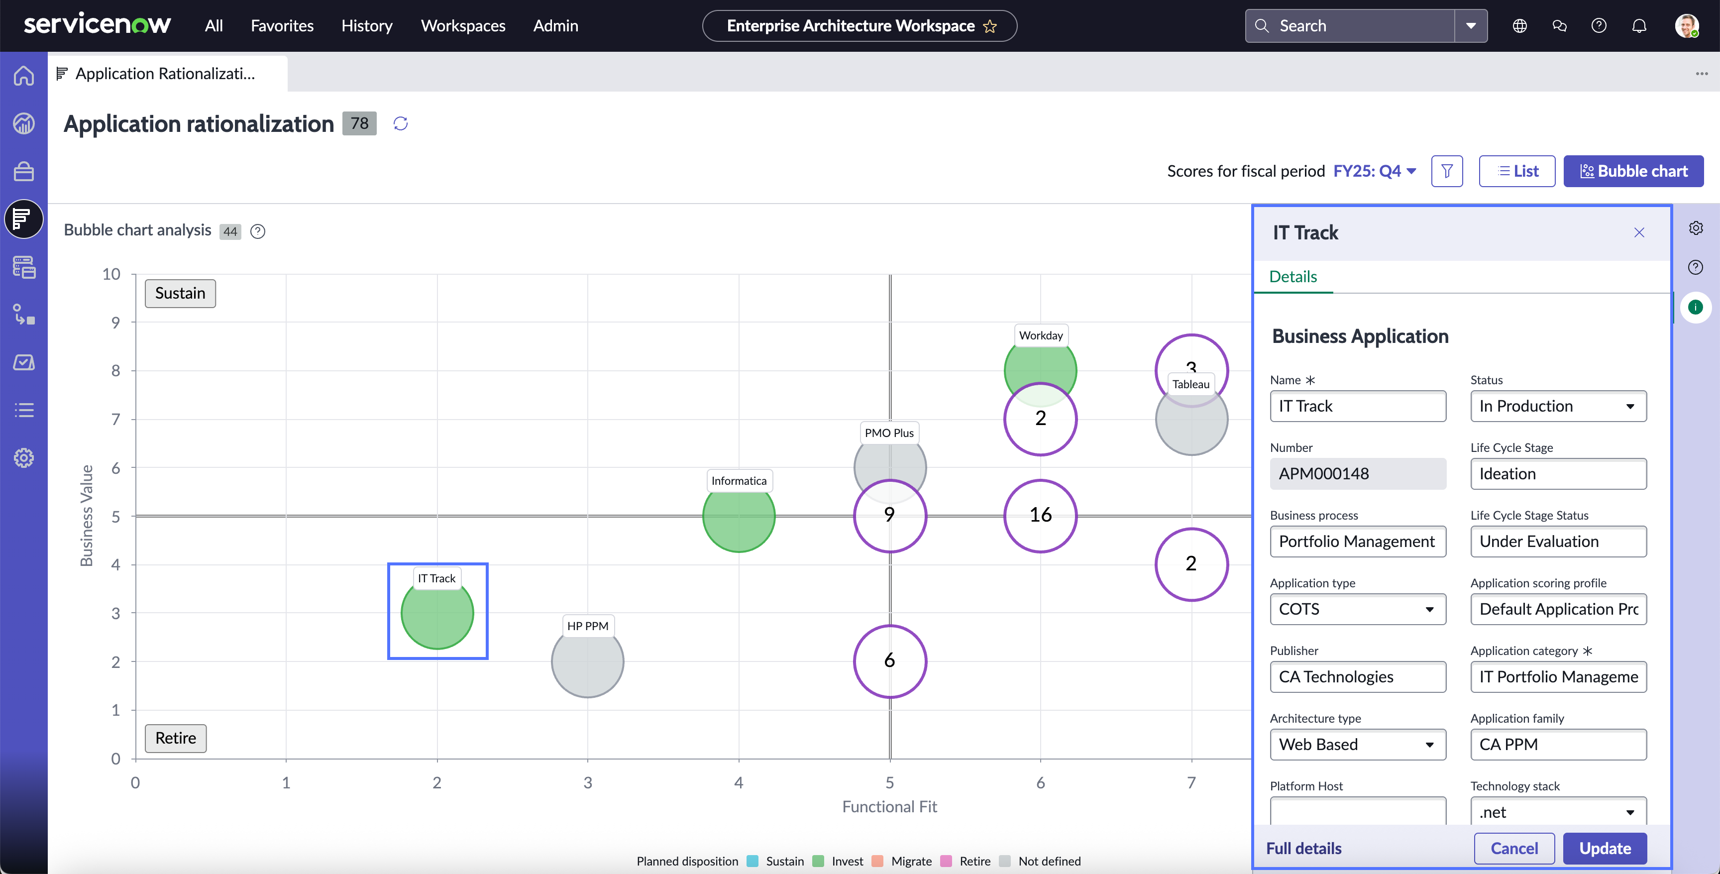Switch to Bubble chart view
1720x874 pixels.
click(x=1633, y=172)
